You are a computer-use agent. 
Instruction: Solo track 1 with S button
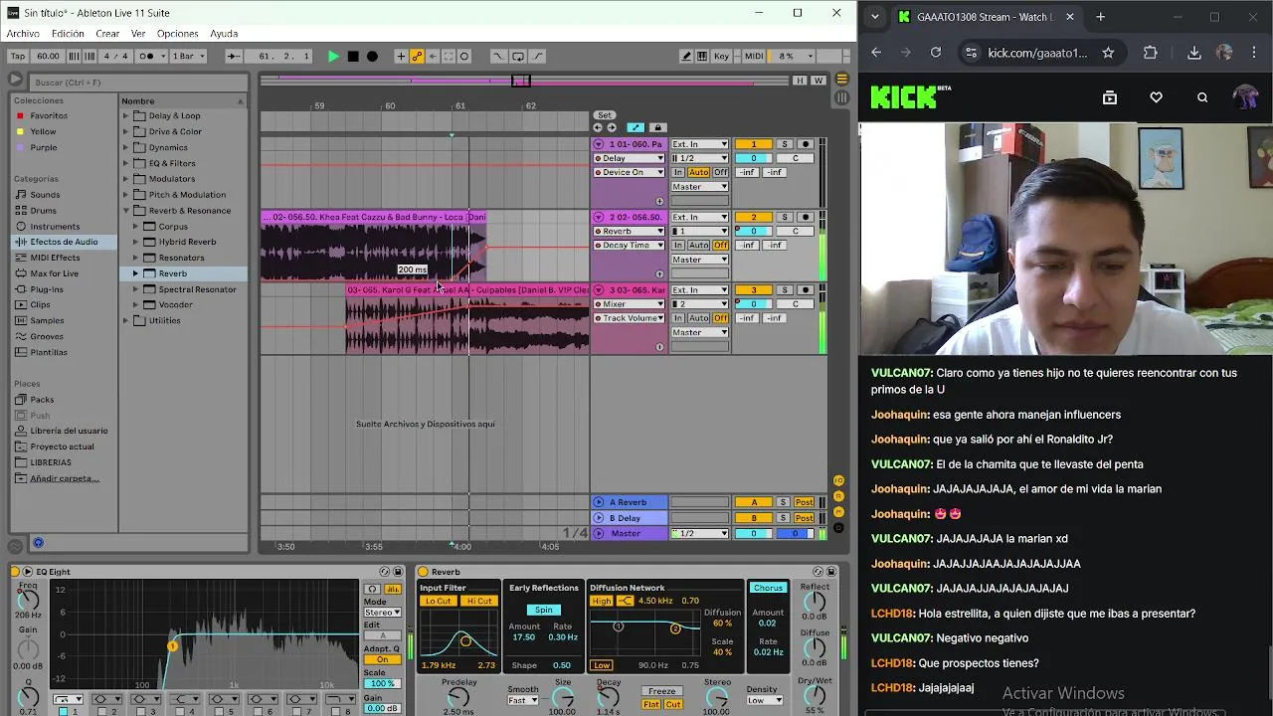point(784,144)
